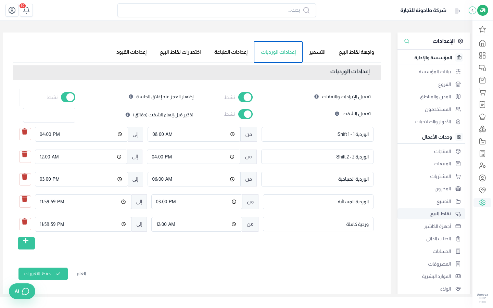This screenshot has width=493, height=308.
Task: Open AI chat assistant button
Action: (x=22, y=291)
